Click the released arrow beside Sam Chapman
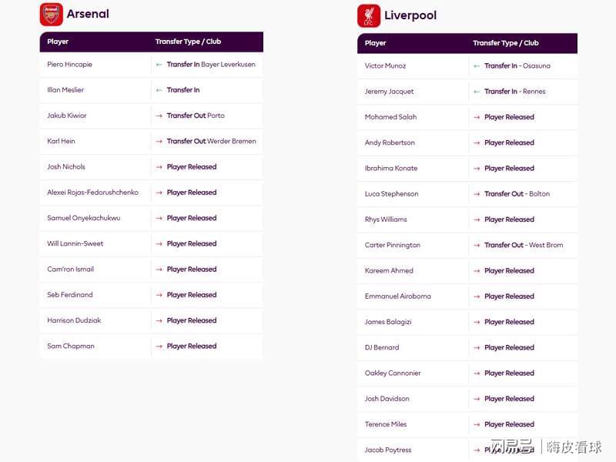This screenshot has height=462, width=616. pyautogui.click(x=159, y=346)
